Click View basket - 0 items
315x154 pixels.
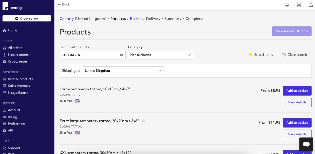click(x=292, y=31)
